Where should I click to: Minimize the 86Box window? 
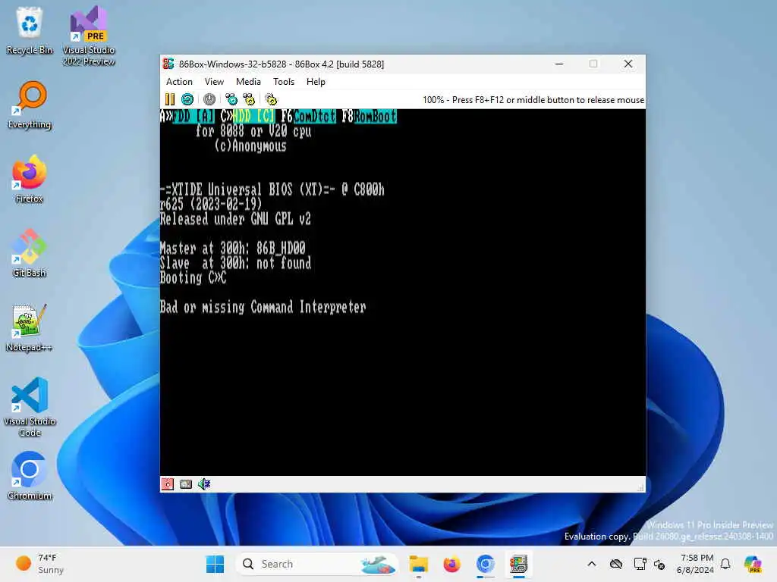tap(559, 64)
